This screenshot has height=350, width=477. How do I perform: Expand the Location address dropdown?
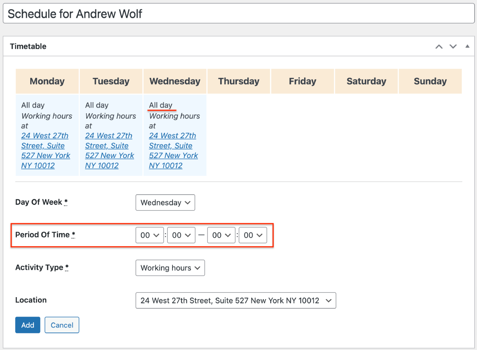(235, 301)
